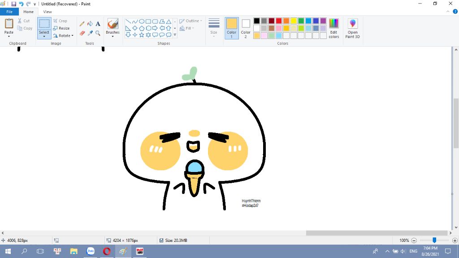Screen dimensions: 459x258
Task: Open Paint Help with the question mark
Action: coord(455,12)
